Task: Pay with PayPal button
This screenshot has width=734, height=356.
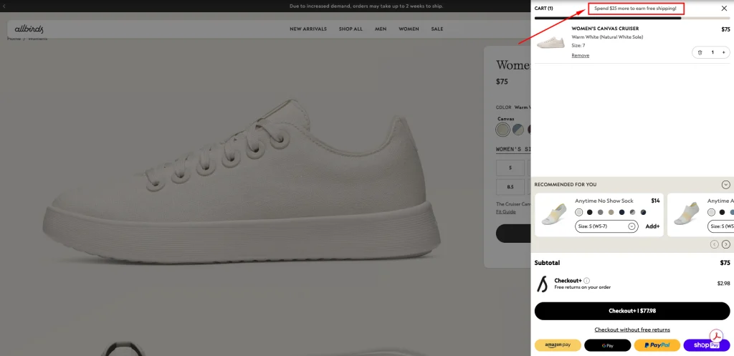Action: pos(657,345)
